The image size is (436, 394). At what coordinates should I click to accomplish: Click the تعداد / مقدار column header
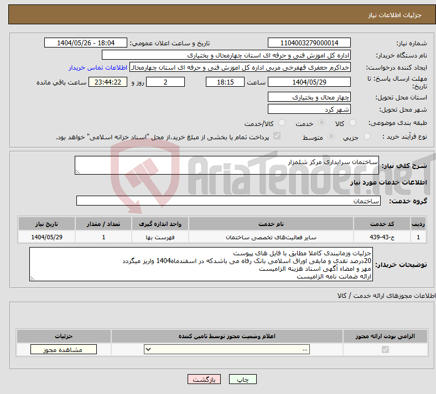coord(103,224)
